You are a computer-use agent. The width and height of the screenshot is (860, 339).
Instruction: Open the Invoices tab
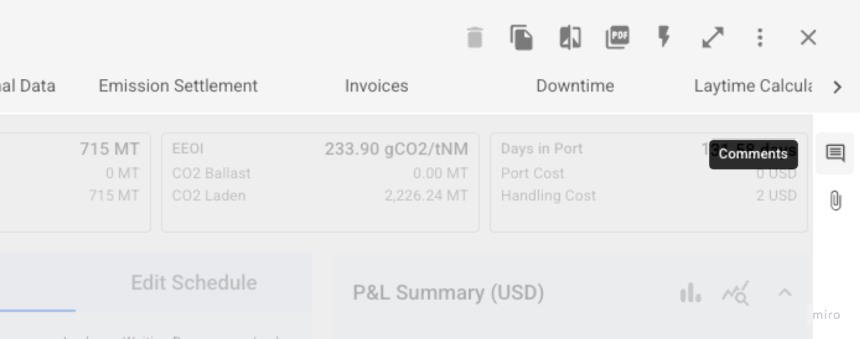(376, 86)
